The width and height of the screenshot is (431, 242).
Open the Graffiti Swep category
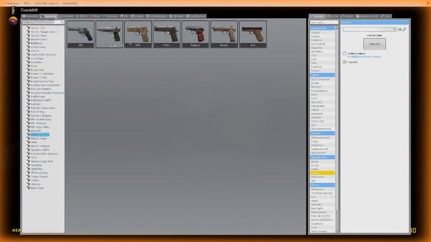coord(38,97)
